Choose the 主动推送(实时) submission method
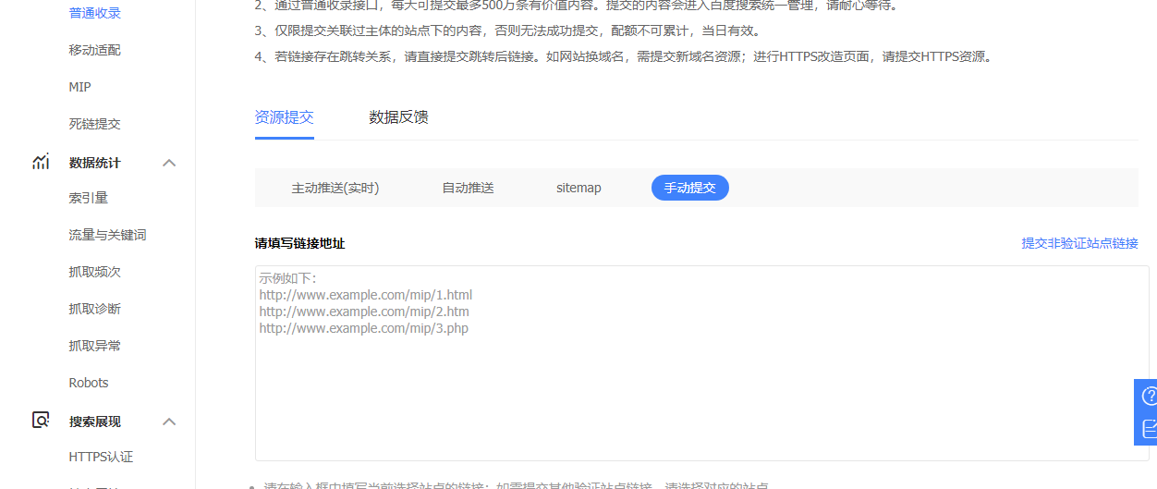Screen dimensions: 1157x489 pos(335,188)
